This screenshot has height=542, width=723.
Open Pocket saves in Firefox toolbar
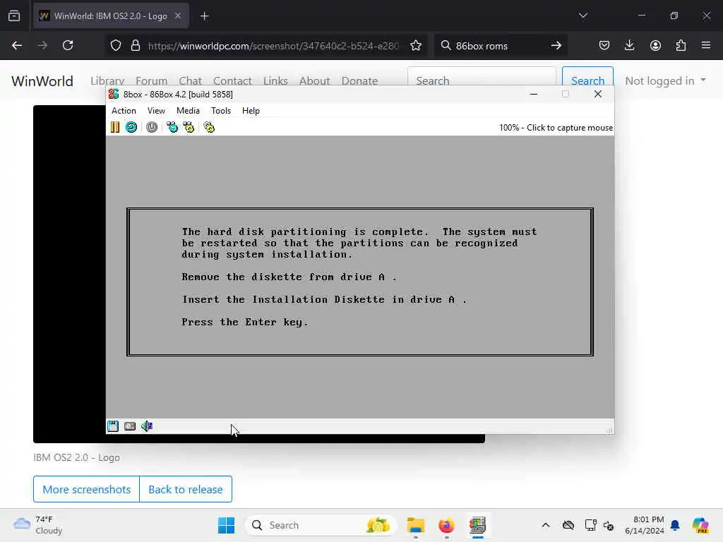click(604, 46)
